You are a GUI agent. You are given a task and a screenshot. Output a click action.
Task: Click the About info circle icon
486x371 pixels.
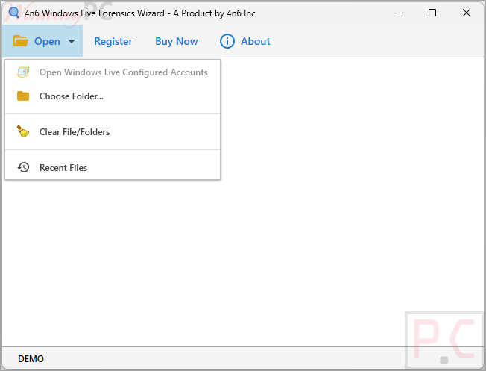[x=227, y=41]
